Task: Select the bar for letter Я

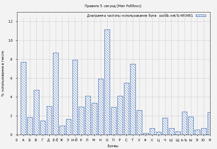Action: click(x=209, y=124)
